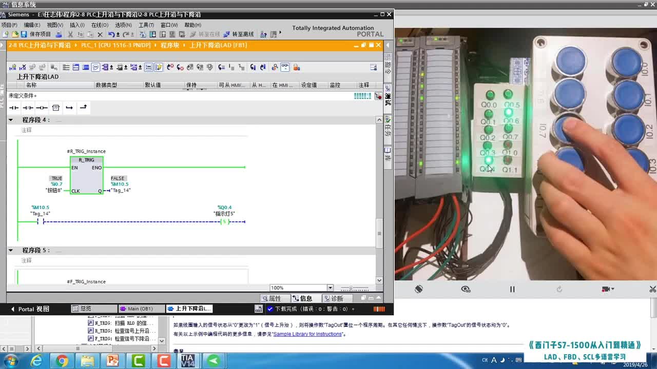Click the Tag_14 contact in network 4
The image size is (657, 369).
click(x=41, y=221)
